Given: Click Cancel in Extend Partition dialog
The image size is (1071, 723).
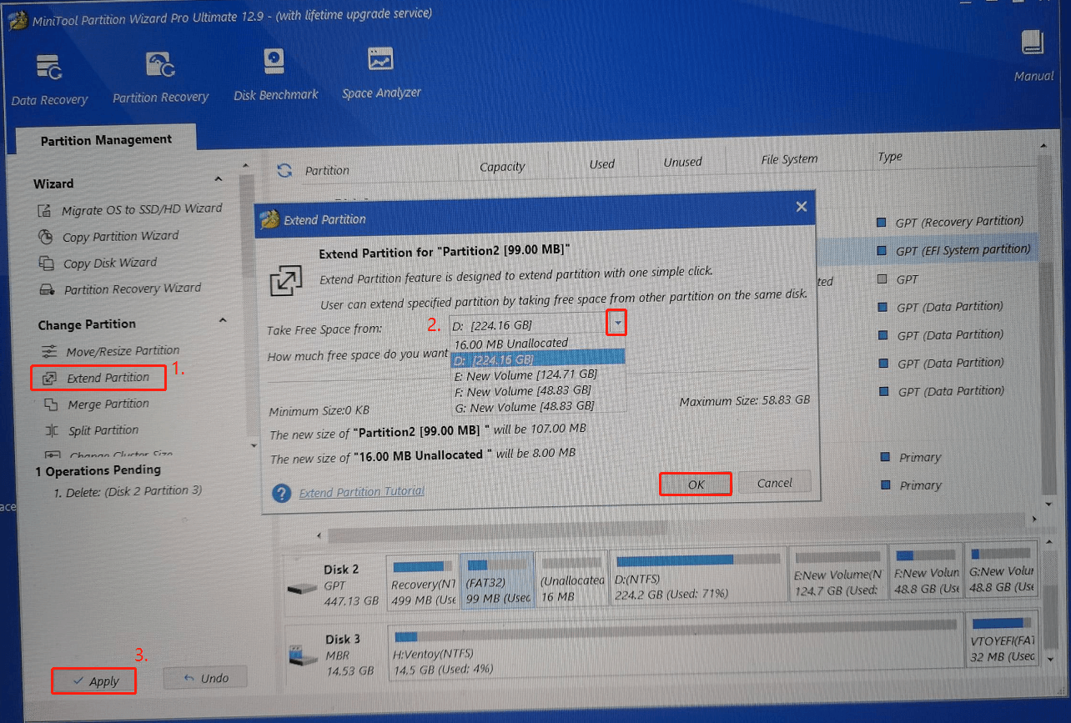Looking at the screenshot, I should pyautogui.click(x=774, y=483).
